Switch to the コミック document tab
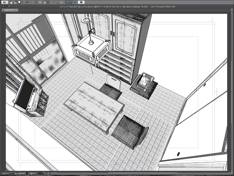This screenshot has width=234, height=176. click(x=10, y=10)
